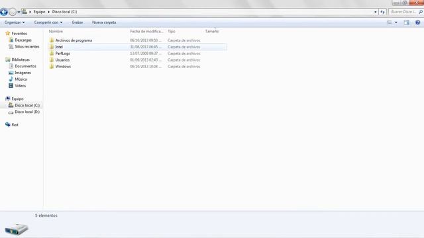This screenshot has width=424, height=238.
Task: Click the Disco local (D:) drive icon
Action: pos(11,112)
